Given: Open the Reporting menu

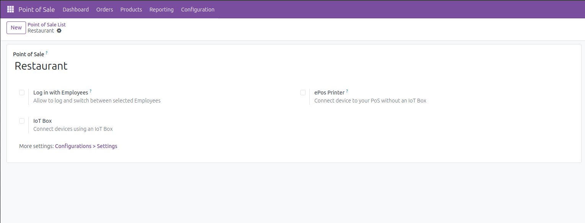Looking at the screenshot, I should (x=161, y=9).
